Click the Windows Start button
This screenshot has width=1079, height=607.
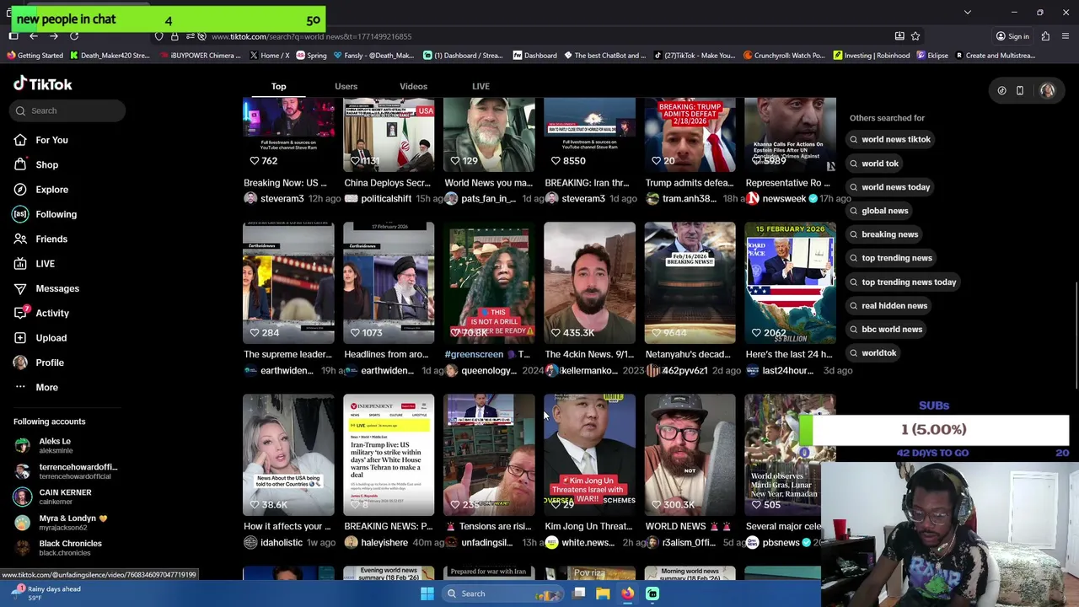coord(427,594)
